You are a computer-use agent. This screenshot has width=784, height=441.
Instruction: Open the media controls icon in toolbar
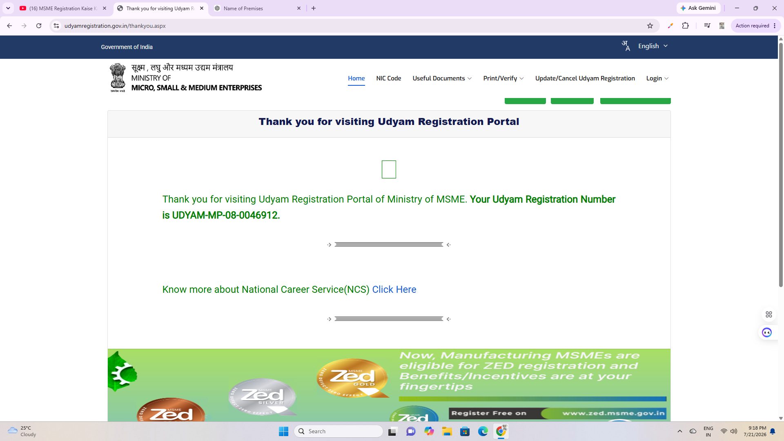[x=707, y=26]
